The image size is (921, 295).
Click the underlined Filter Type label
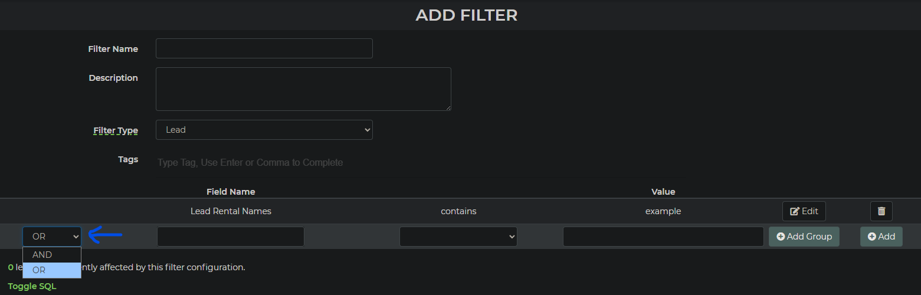pyautogui.click(x=116, y=130)
